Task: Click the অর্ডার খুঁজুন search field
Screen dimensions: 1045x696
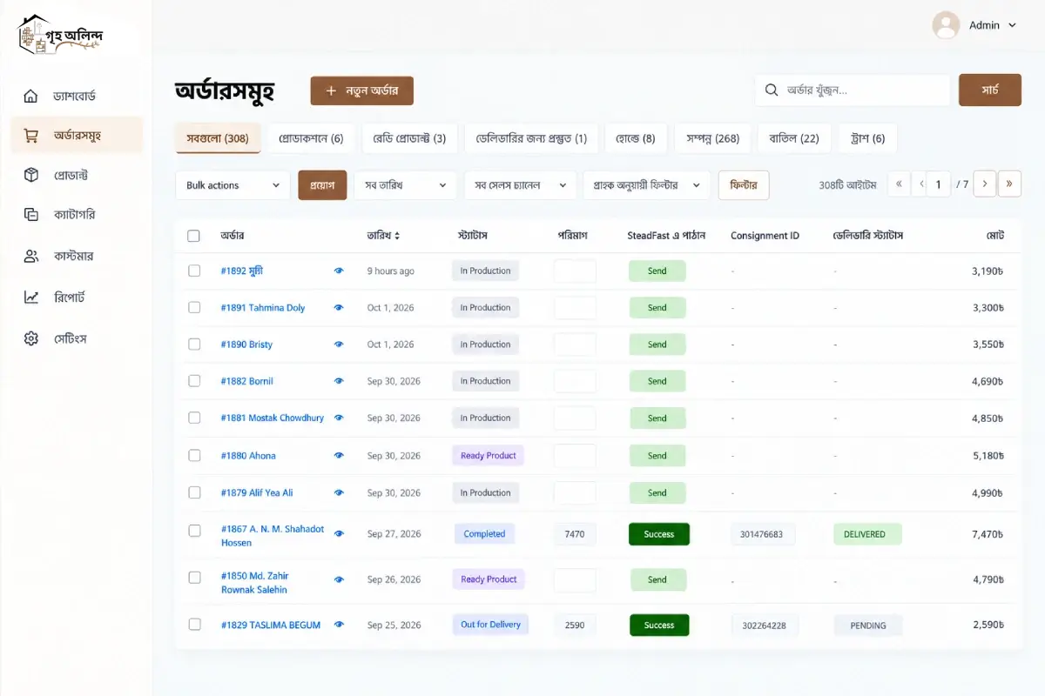Action: [x=853, y=90]
